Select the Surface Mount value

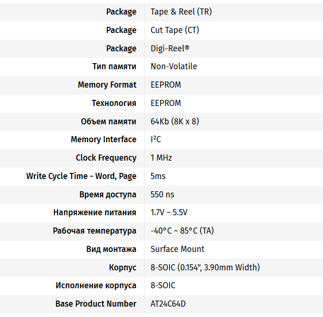tap(178, 249)
